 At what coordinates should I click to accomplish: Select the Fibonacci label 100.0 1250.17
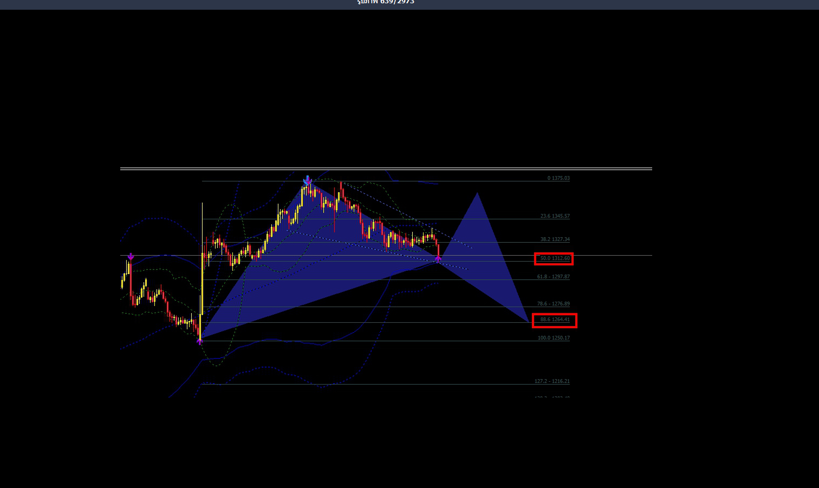pyautogui.click(x=554, y=338)
